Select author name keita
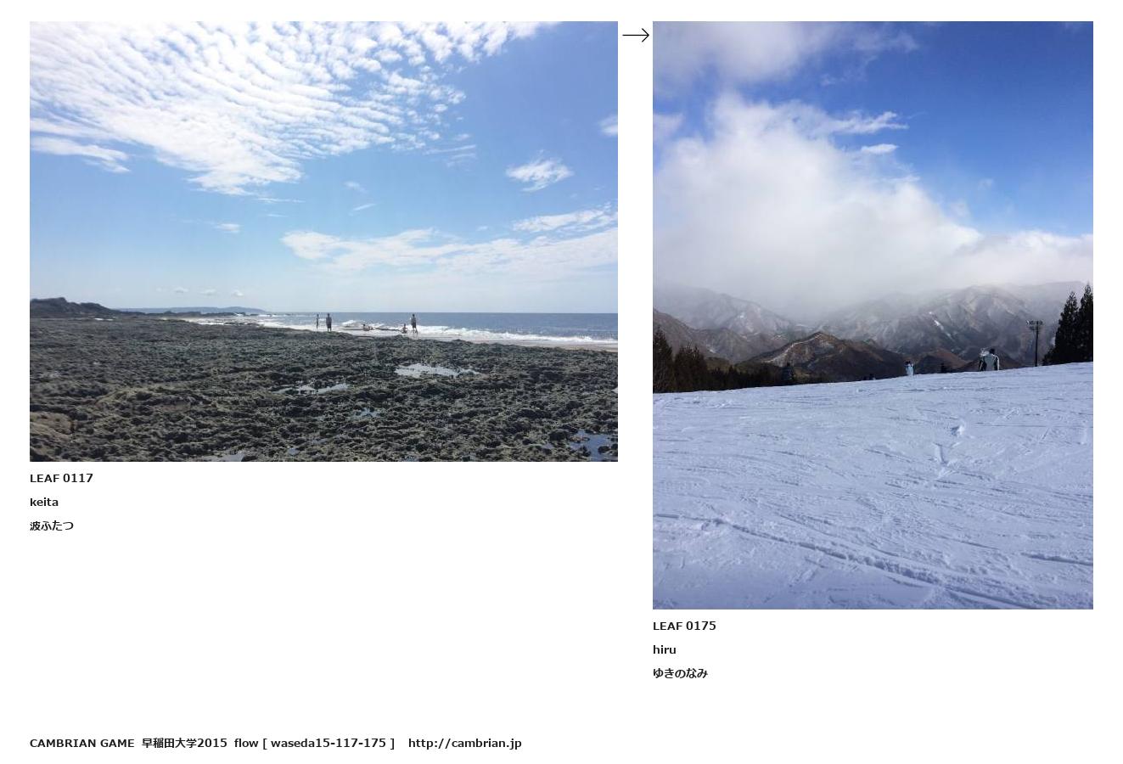The height and width of the screenshot is (764, 1123). click(44, 502)
